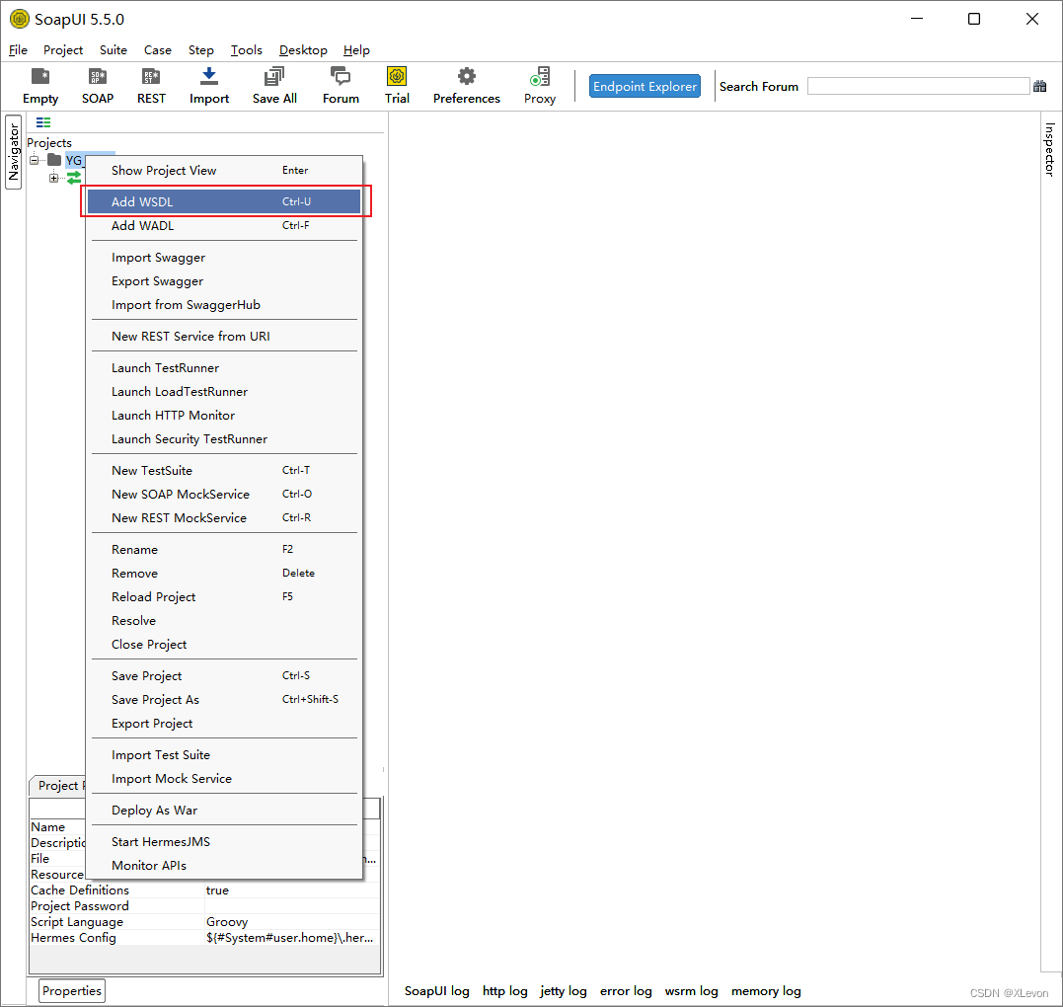The height and width of the screenshot is (1007, 1063).
Task: Select Close Project menu entry
Action: coord(224,645)
